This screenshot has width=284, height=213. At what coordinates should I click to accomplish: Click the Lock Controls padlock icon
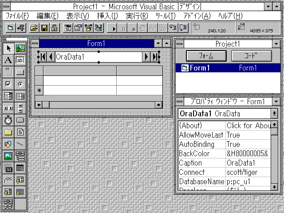pos(54,28)
